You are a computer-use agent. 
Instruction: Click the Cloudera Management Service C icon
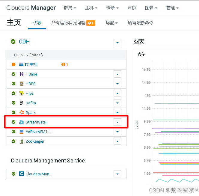[22, 174]
